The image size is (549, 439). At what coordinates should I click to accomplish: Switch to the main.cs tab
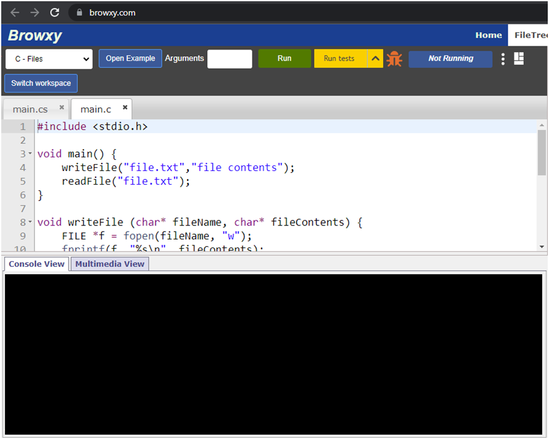coord(30,109)
